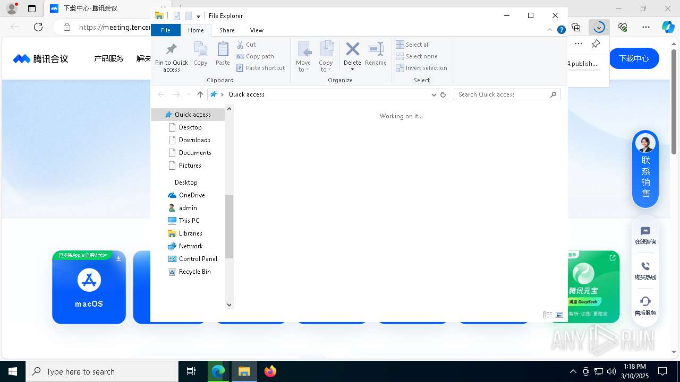Switch to the Home ribbon tab

[x=195, y=30]
